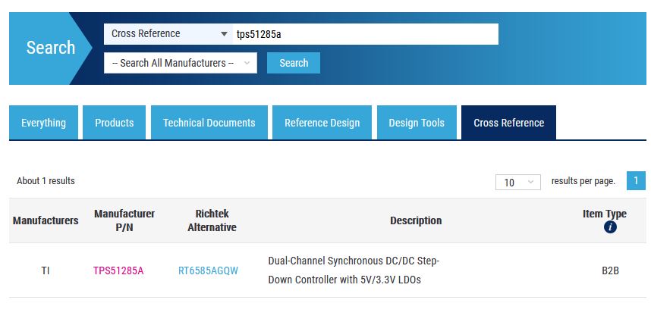Click the Description column header

(416, 220)
